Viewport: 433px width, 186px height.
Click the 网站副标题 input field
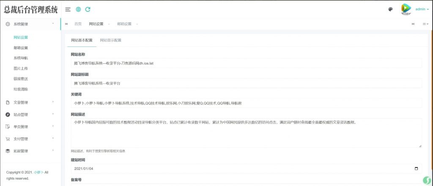pos(247,83)
